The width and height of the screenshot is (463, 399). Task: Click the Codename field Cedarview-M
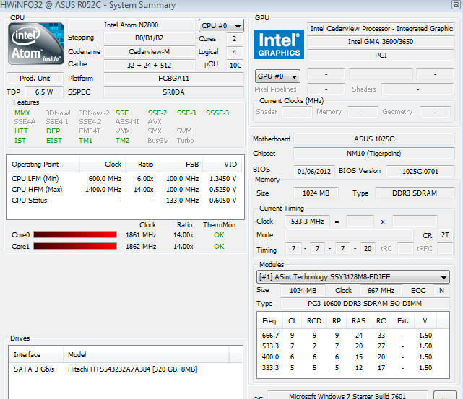click(x=149, y=52)
